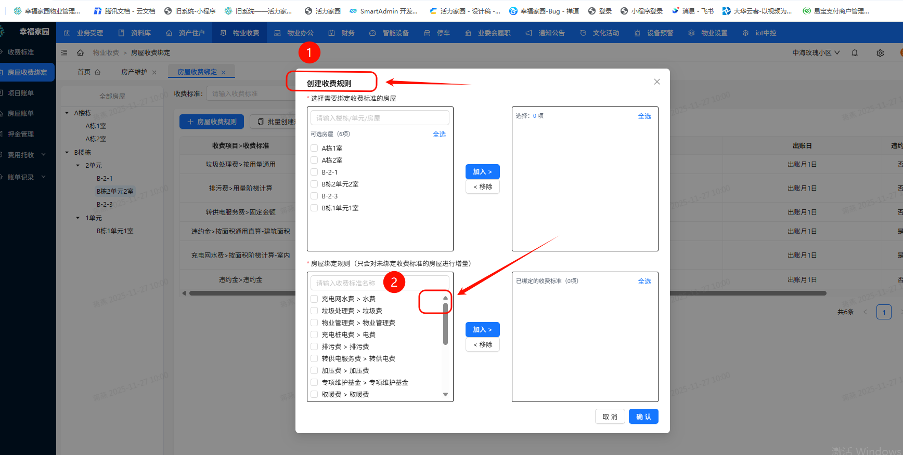Viewport: 903px width, 455px height.
Task: Open the settings gear icon top right
Action: point(880,53)
